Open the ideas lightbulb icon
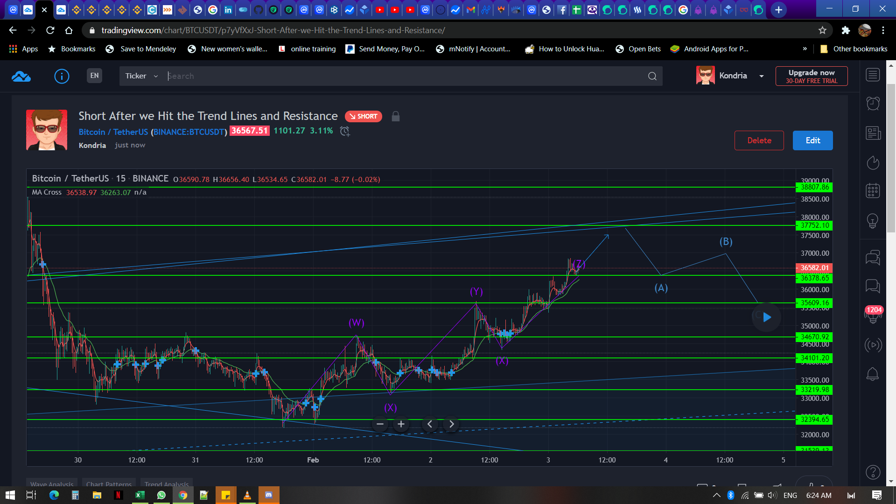The height and width of the screenshot is (504, 896). 873,220
